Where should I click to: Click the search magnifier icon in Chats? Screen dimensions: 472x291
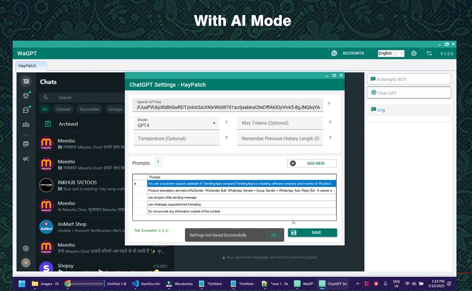click(46, 98)
